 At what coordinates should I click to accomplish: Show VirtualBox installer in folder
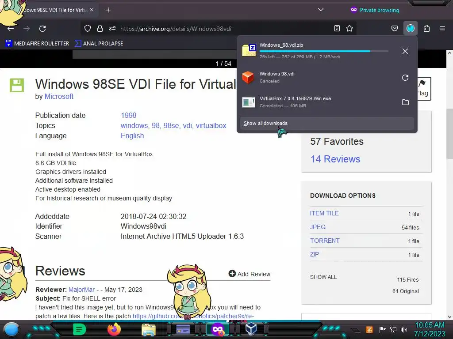405,102
